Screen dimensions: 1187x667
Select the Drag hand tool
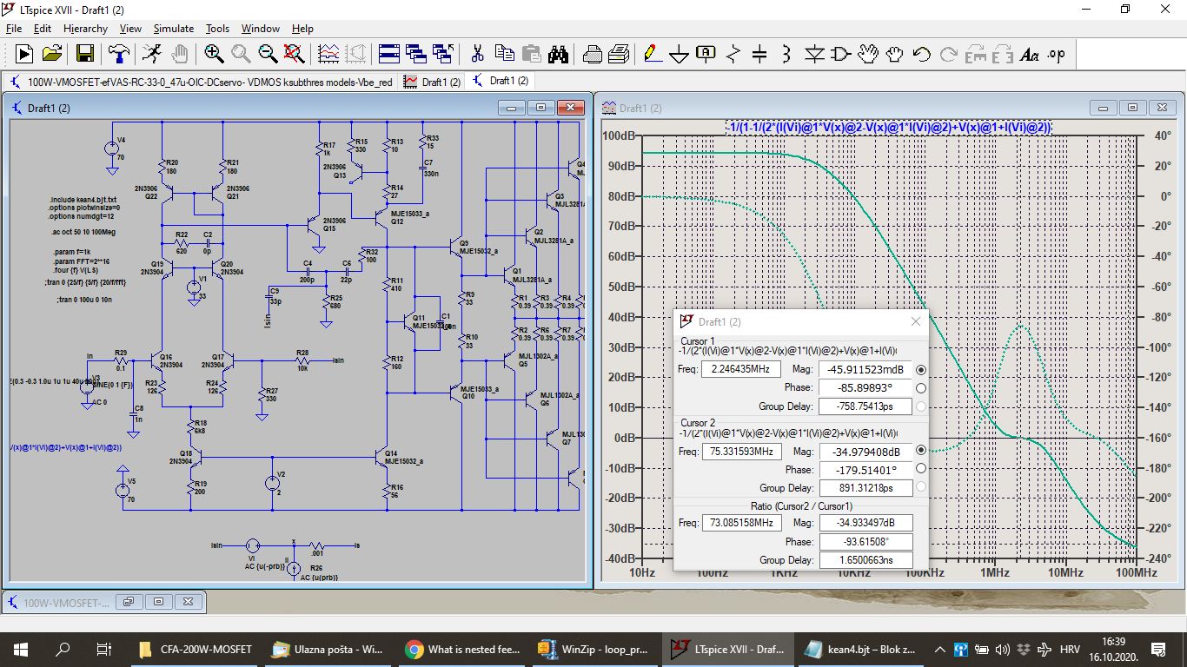[x=894, y=54]
